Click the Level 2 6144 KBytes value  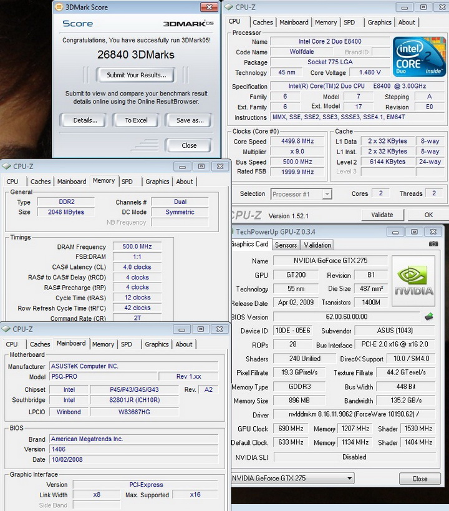tap(387, 162)
